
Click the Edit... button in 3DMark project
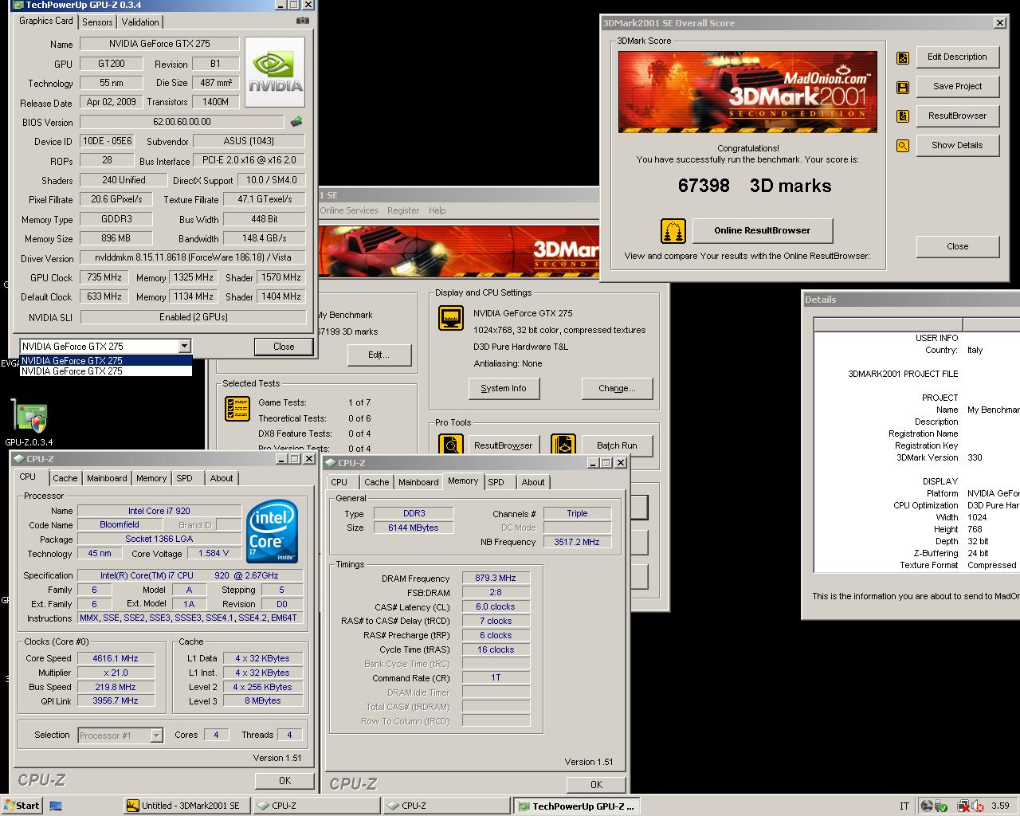(x=378, y=355)
